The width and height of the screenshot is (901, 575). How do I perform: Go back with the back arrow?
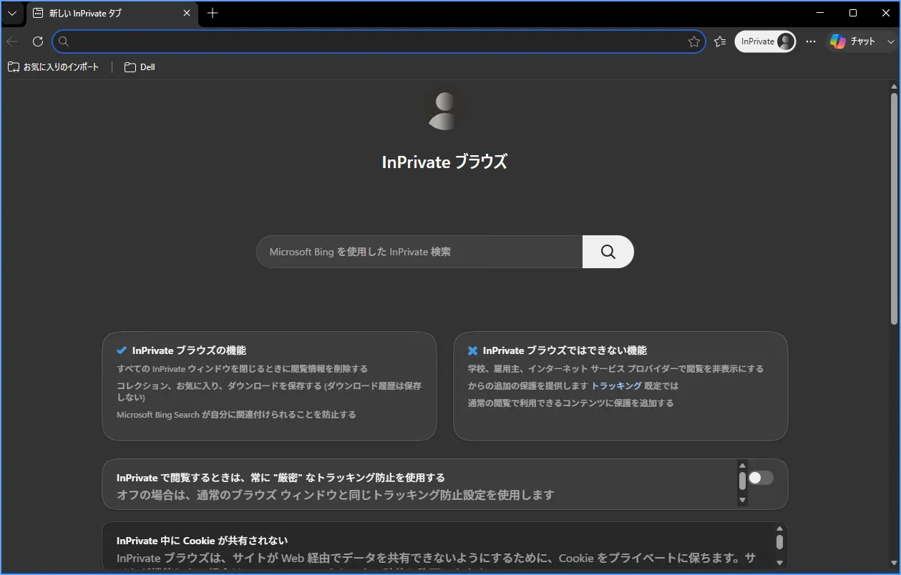tap(13, 41)
